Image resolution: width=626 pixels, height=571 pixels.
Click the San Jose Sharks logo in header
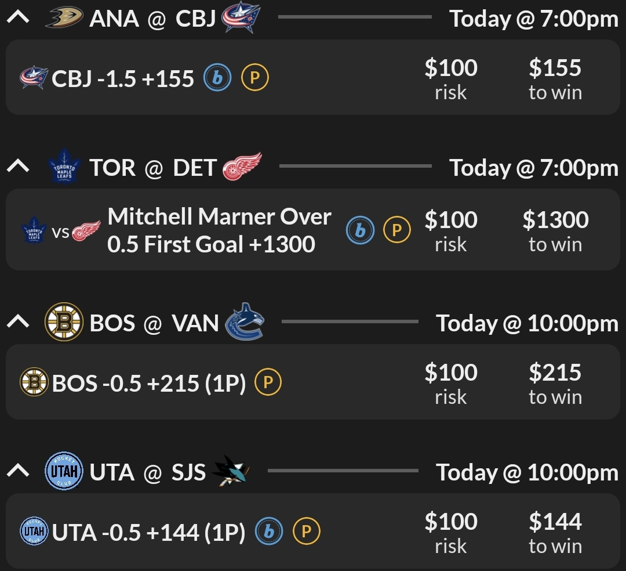coord(230,471)
